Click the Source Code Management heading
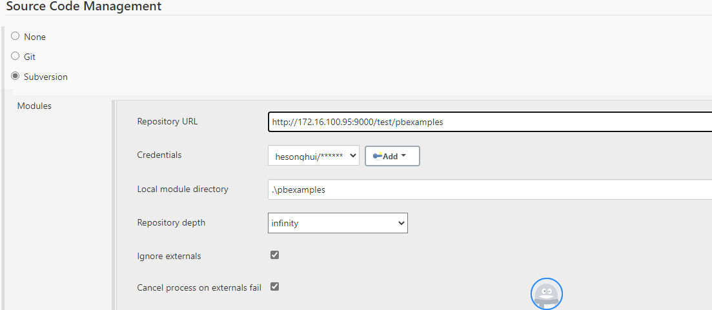 tap(83, 7)
